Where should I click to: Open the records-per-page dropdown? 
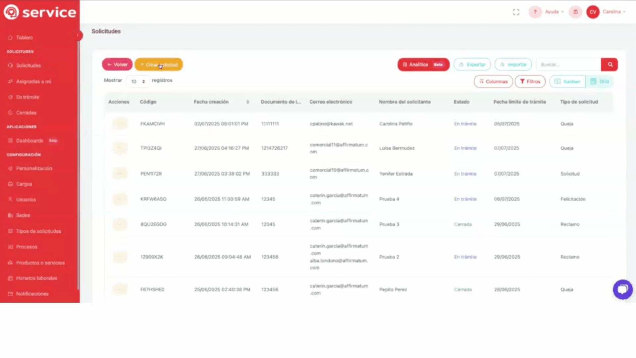pos(138,82)
